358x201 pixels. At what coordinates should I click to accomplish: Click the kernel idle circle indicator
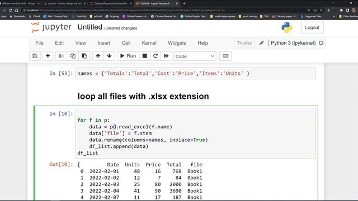click(x=321, y=43)
